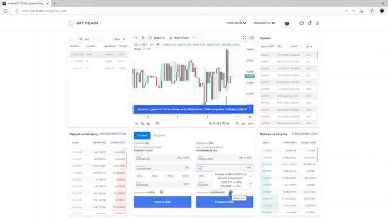Set buy amount to 25%

coord(139,176)
